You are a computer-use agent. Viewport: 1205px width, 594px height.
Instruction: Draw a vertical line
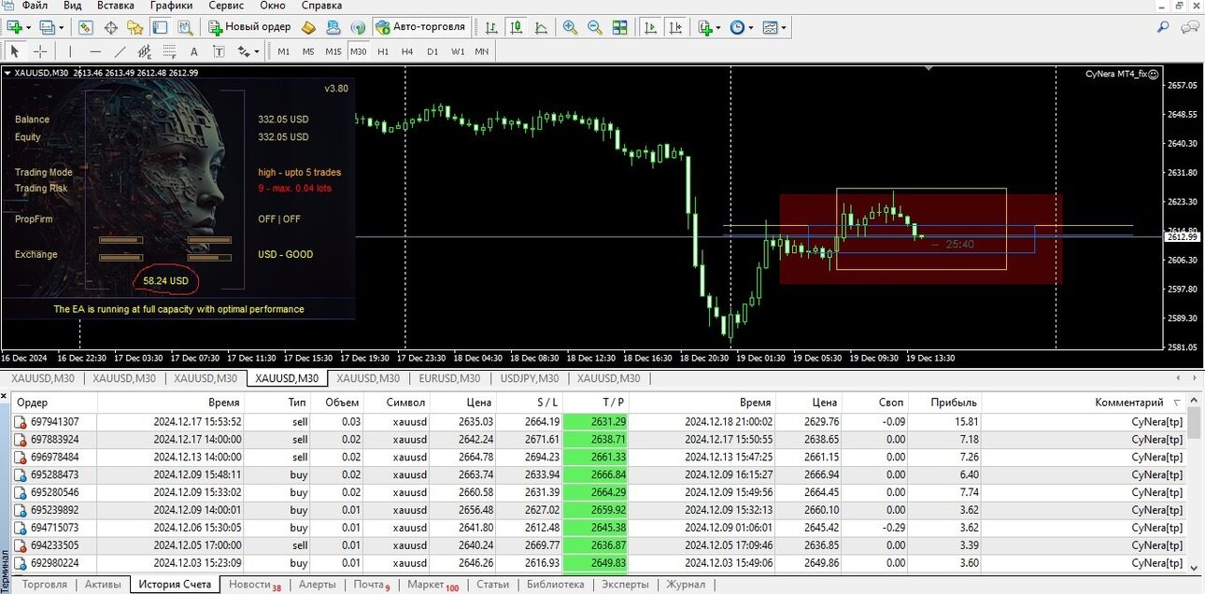(x=71, y=51)
